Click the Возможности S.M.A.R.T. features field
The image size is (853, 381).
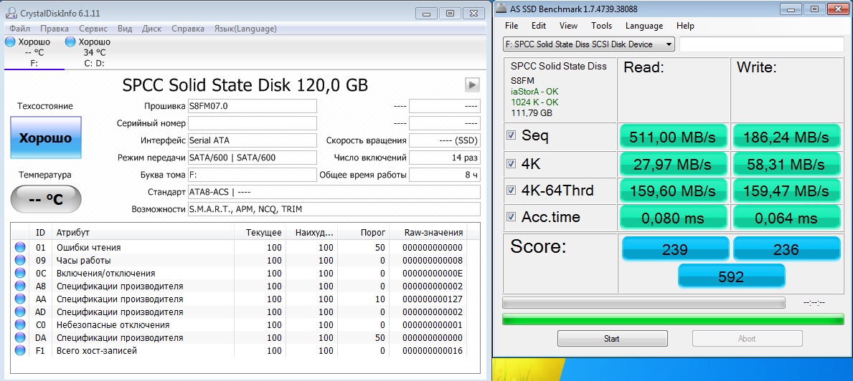(x=334, y=210)
